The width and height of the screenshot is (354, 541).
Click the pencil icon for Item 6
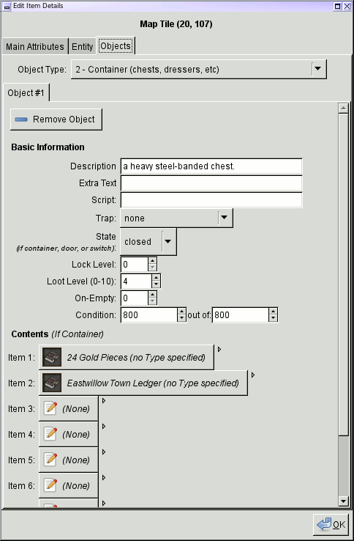click(x=50, y=485)
